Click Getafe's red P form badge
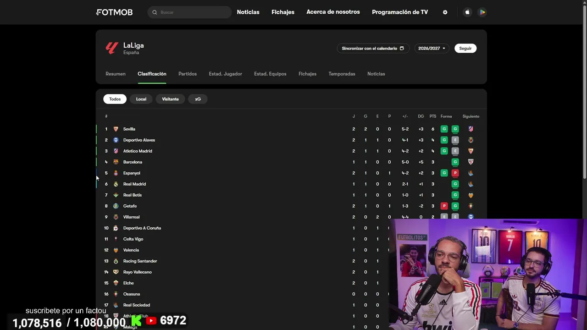The height and width of the screenshot is (330, 587). pos(444,206)
